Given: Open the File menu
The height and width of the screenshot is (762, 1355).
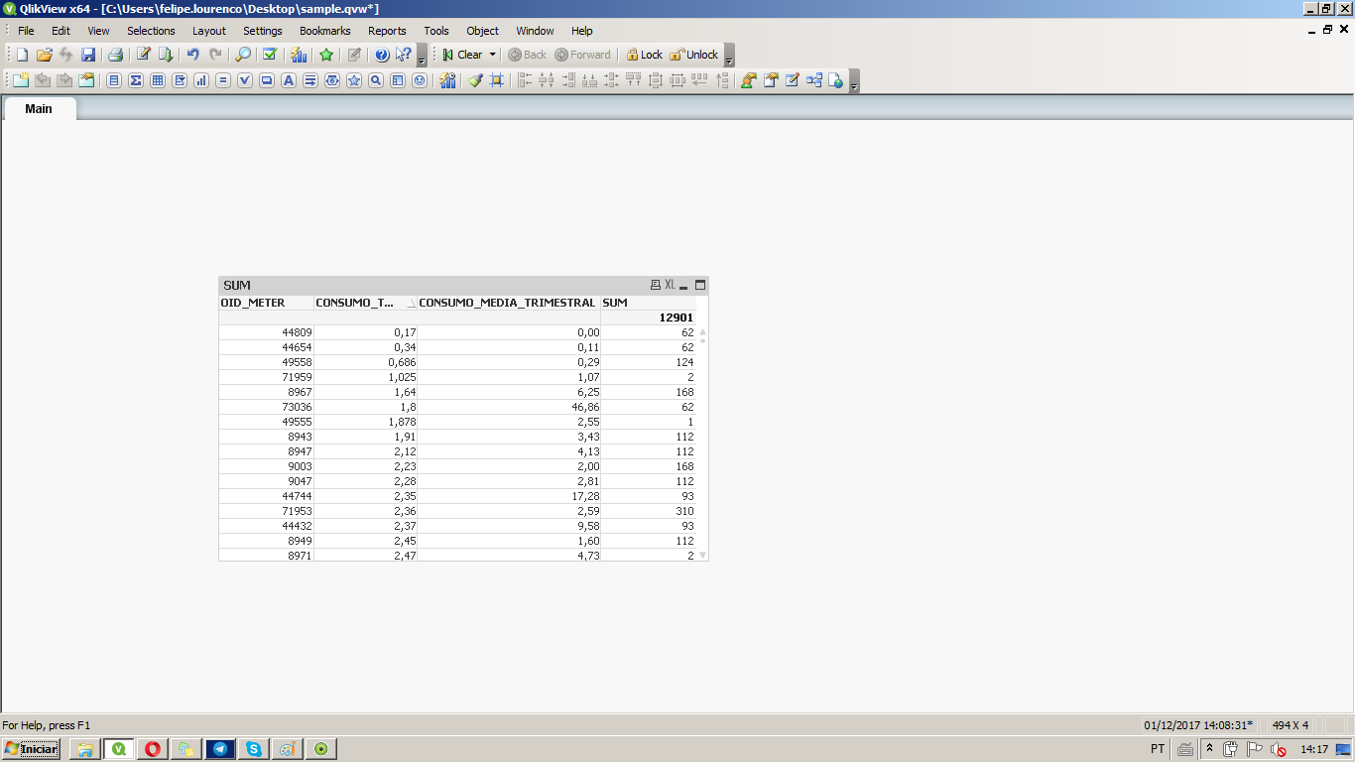Looking at the screenshot, I should click(26, 31).
